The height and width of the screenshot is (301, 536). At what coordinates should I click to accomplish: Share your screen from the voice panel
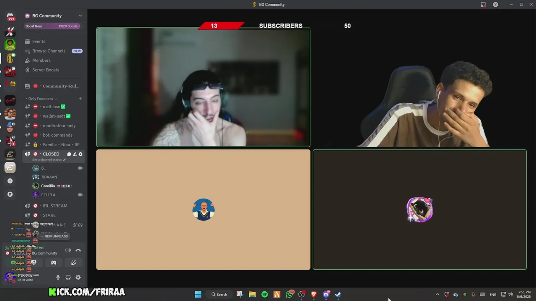[34, 263]
